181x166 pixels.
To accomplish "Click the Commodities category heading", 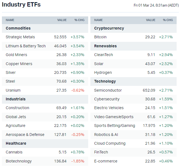I will (x=18, y=28).
